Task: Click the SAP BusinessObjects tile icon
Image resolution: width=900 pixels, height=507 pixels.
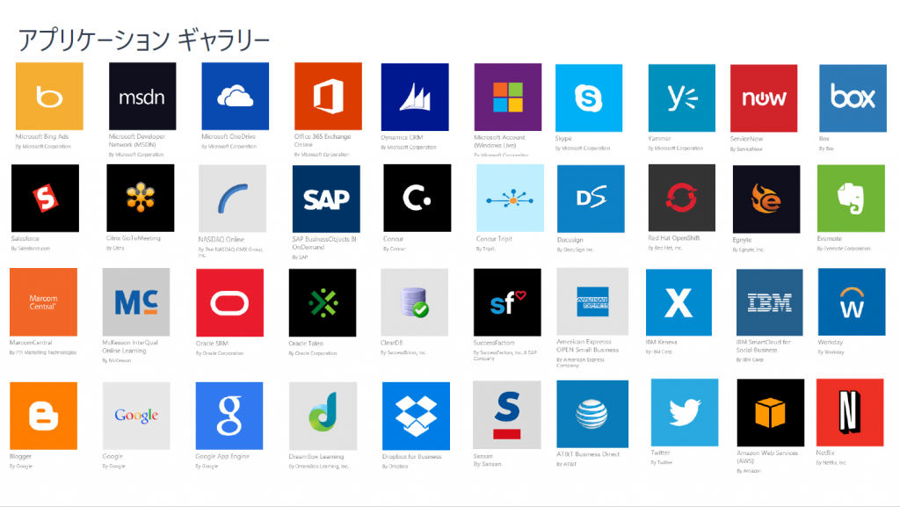Action: (x=327, y=199)
